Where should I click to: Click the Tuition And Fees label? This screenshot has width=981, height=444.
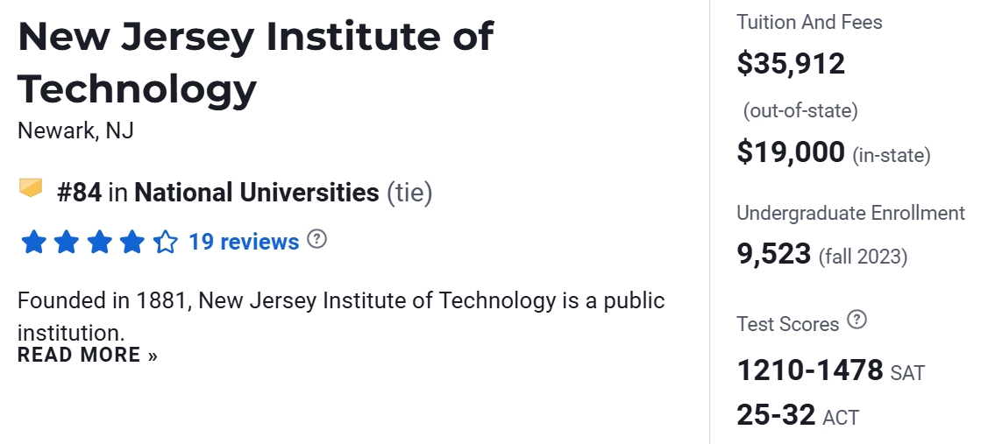[809, 22]
